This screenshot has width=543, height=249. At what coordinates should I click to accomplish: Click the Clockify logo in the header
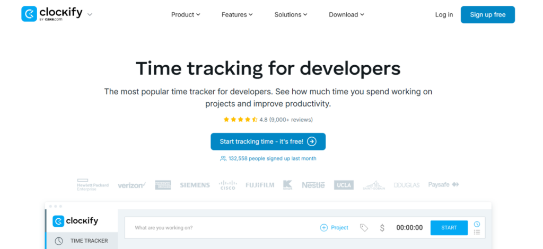tap(52, 14)
